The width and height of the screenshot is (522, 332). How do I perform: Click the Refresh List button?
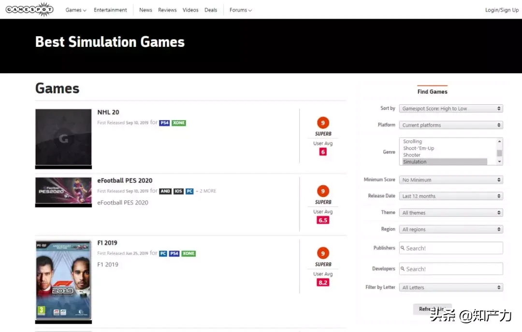pos(432,309)
